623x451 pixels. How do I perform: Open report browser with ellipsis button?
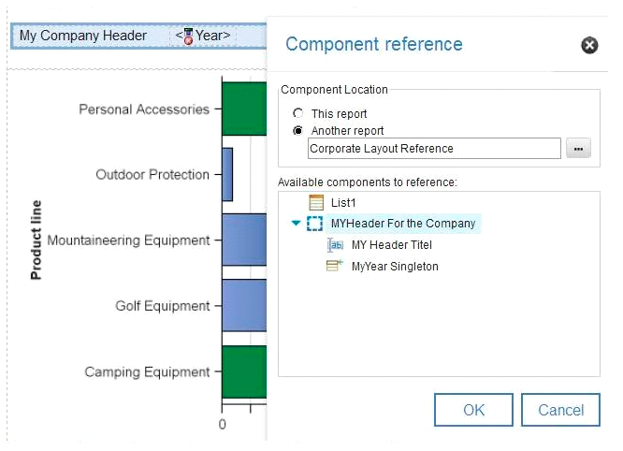click(578, 149)
